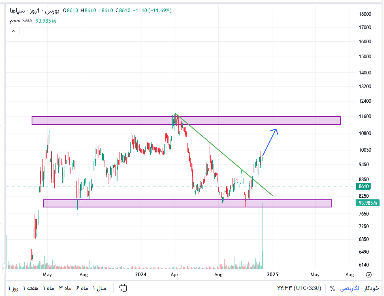Viewport: 384px width, 296px height.
Task: Select the upper purple resistance rectangle
Action: click(x=186, y=121)
